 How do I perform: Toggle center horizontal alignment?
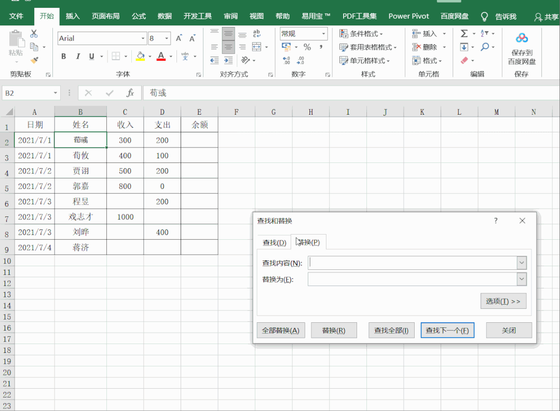[x=228, y=47]
